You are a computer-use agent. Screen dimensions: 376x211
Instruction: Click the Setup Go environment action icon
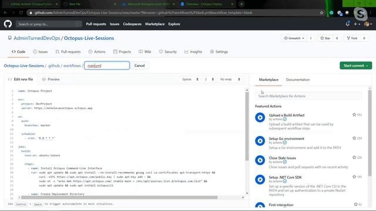click(x=260, y=141)
